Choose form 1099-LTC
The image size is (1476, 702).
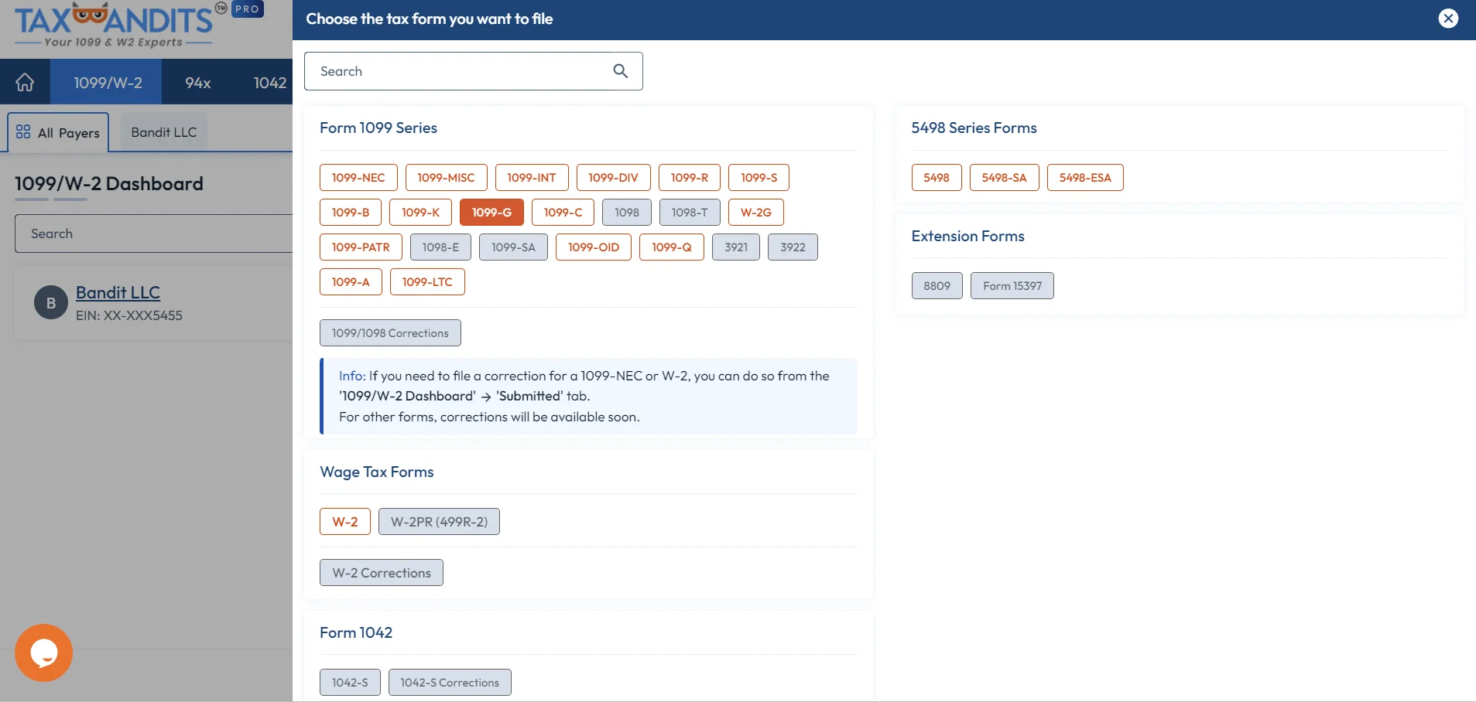pyautogui.click(x=427, y=281)
